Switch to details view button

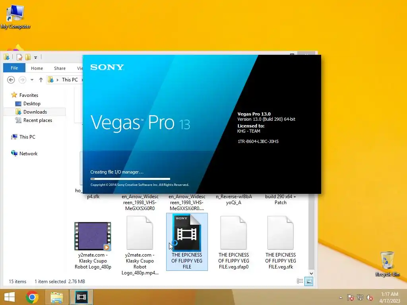point(300,281)
